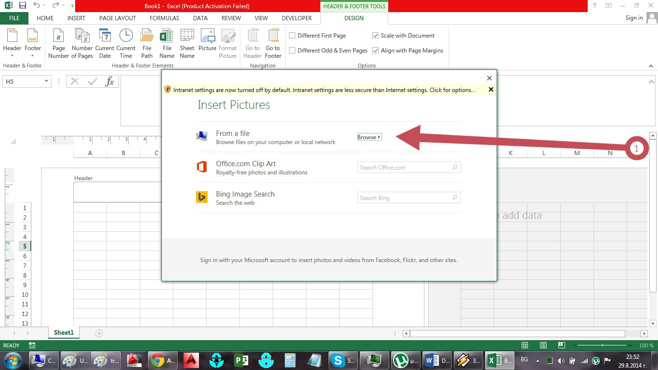Insert File Name element
Screen dimensions: 658x370
[167, 44]
